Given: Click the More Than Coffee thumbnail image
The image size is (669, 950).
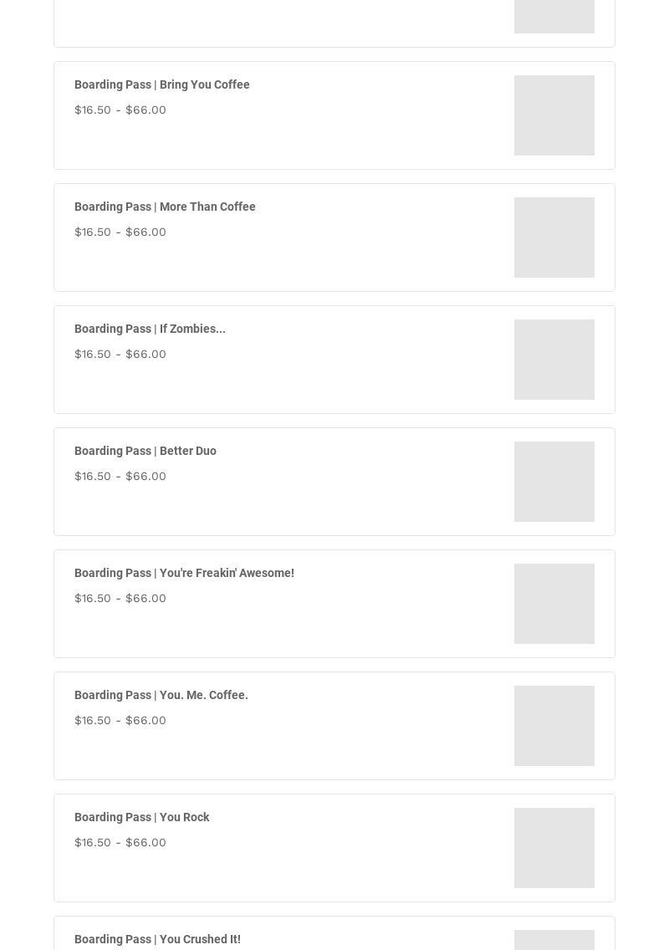Looking at the screenshot, I should pos(554,238).
